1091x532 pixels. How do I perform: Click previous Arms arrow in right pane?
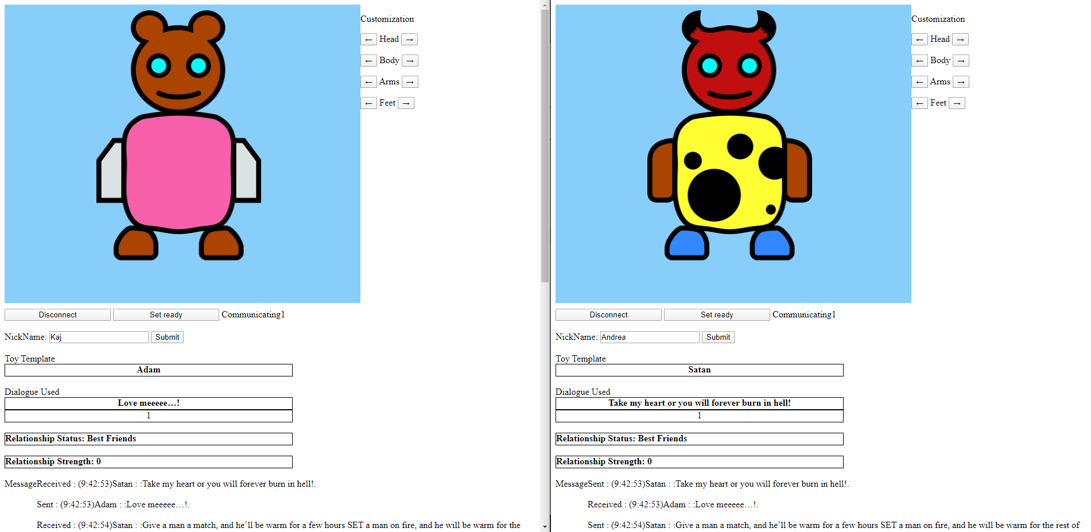[x=919, y=82]
